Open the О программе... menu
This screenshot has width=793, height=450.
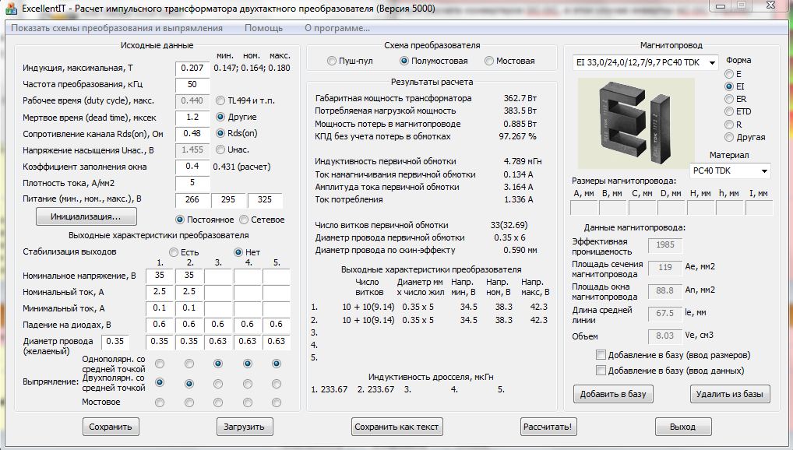click(337, 28)
